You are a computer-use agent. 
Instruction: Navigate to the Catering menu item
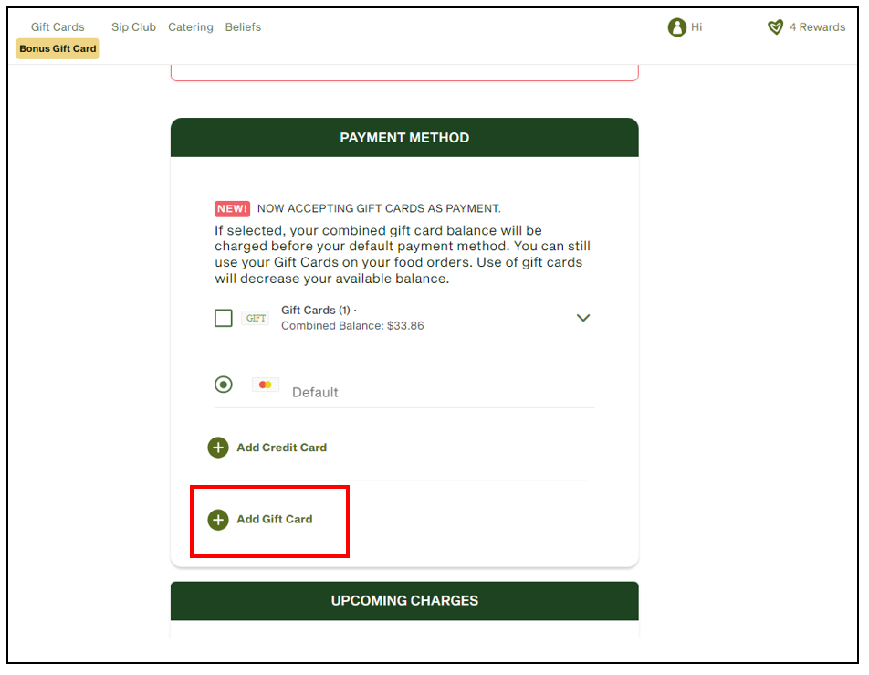[x=190, y=26]
